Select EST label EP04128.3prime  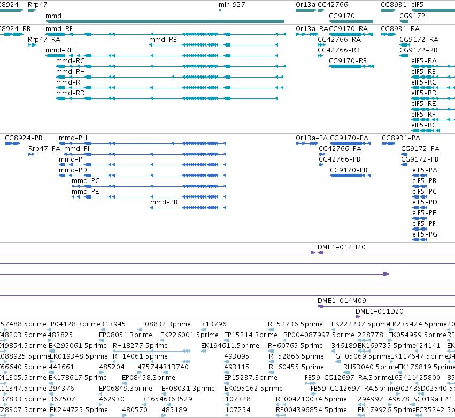(73, 324)
